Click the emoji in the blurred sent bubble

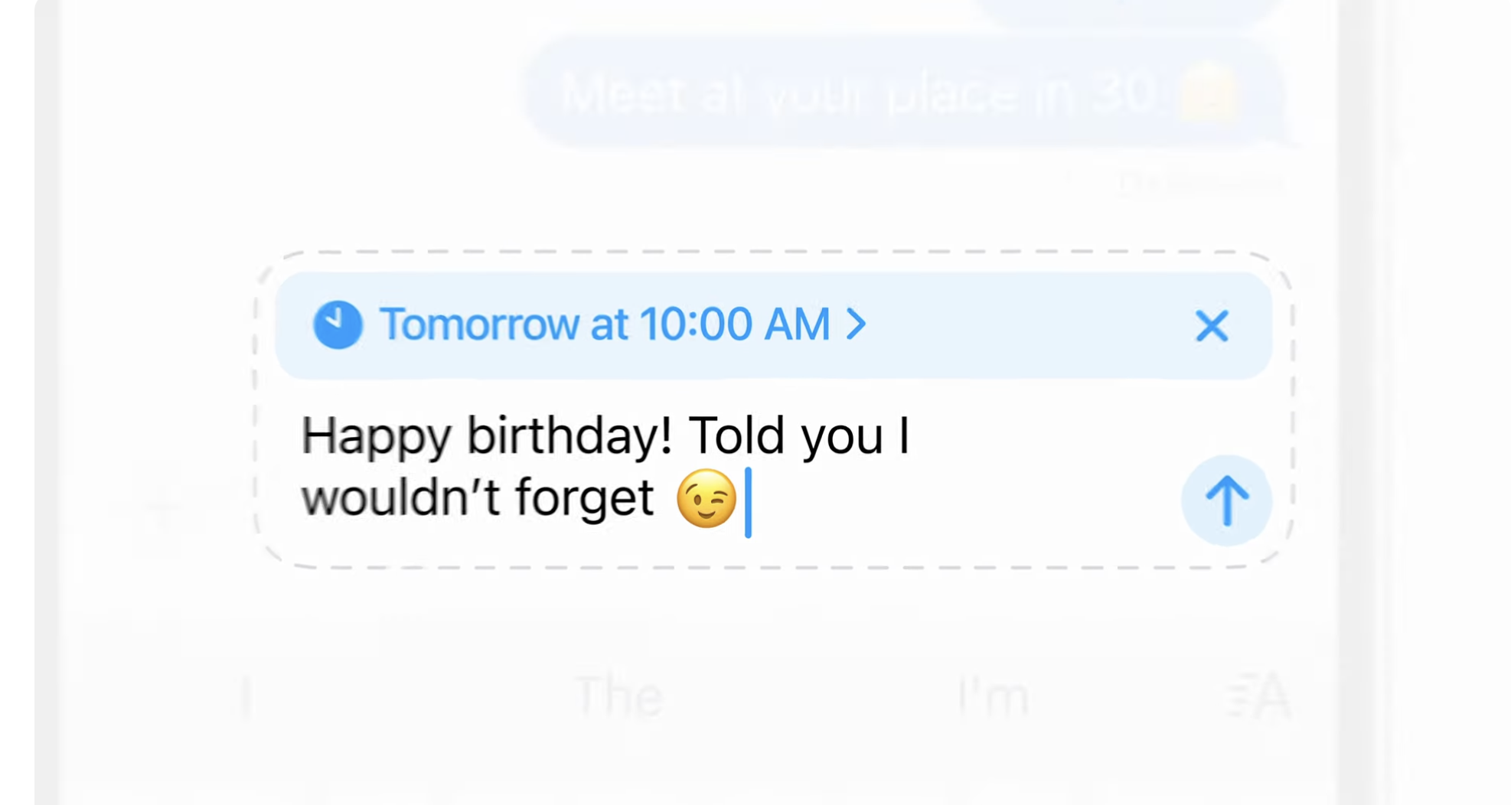[x=1209, y=95]
